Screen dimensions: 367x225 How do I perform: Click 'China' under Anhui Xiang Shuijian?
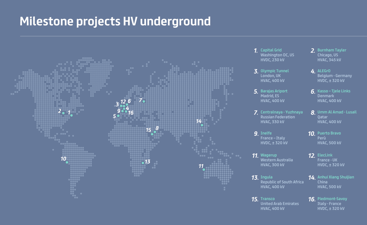click(x=322, y=182)
